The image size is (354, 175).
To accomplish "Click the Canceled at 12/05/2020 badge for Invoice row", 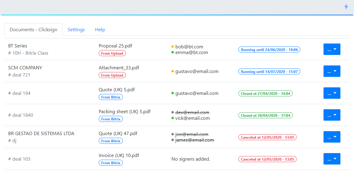I will pos(267,159).
